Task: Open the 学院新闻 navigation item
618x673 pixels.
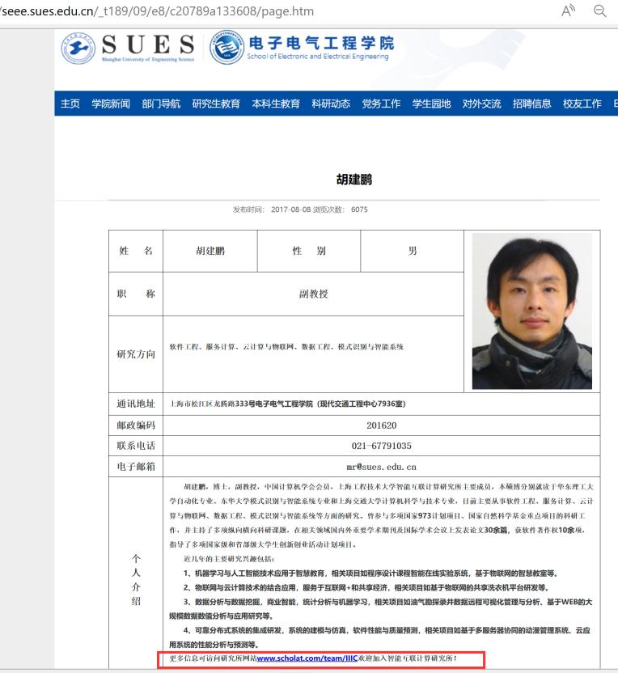Action: [x=111, y=104]
